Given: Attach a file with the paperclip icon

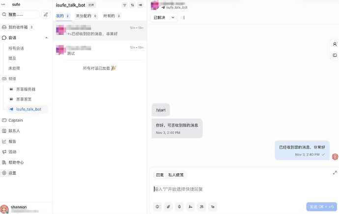Looking at the screenshot, I should click(169, 207).
